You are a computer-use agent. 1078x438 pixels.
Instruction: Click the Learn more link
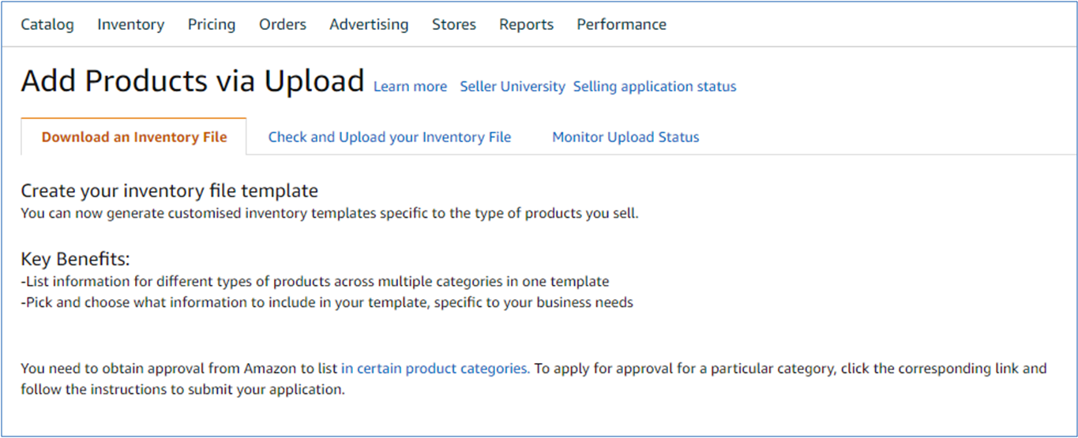410,87
